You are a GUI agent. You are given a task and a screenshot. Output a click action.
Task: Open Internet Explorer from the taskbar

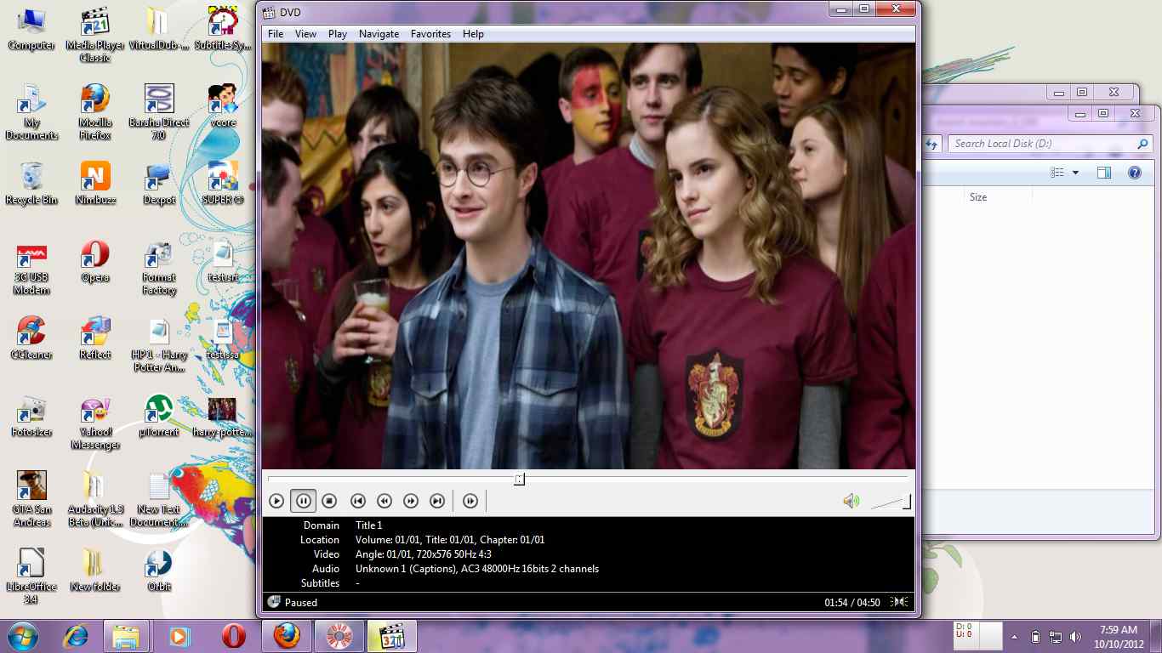(74, 636)
